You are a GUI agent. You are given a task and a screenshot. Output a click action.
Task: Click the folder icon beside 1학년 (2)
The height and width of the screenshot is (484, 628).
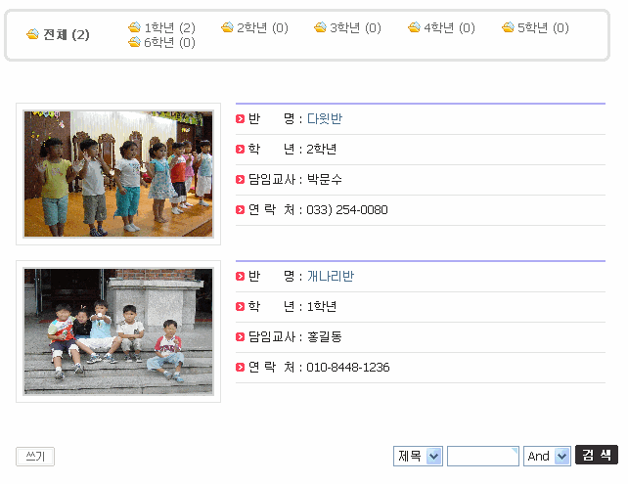(x=135, y=27)
